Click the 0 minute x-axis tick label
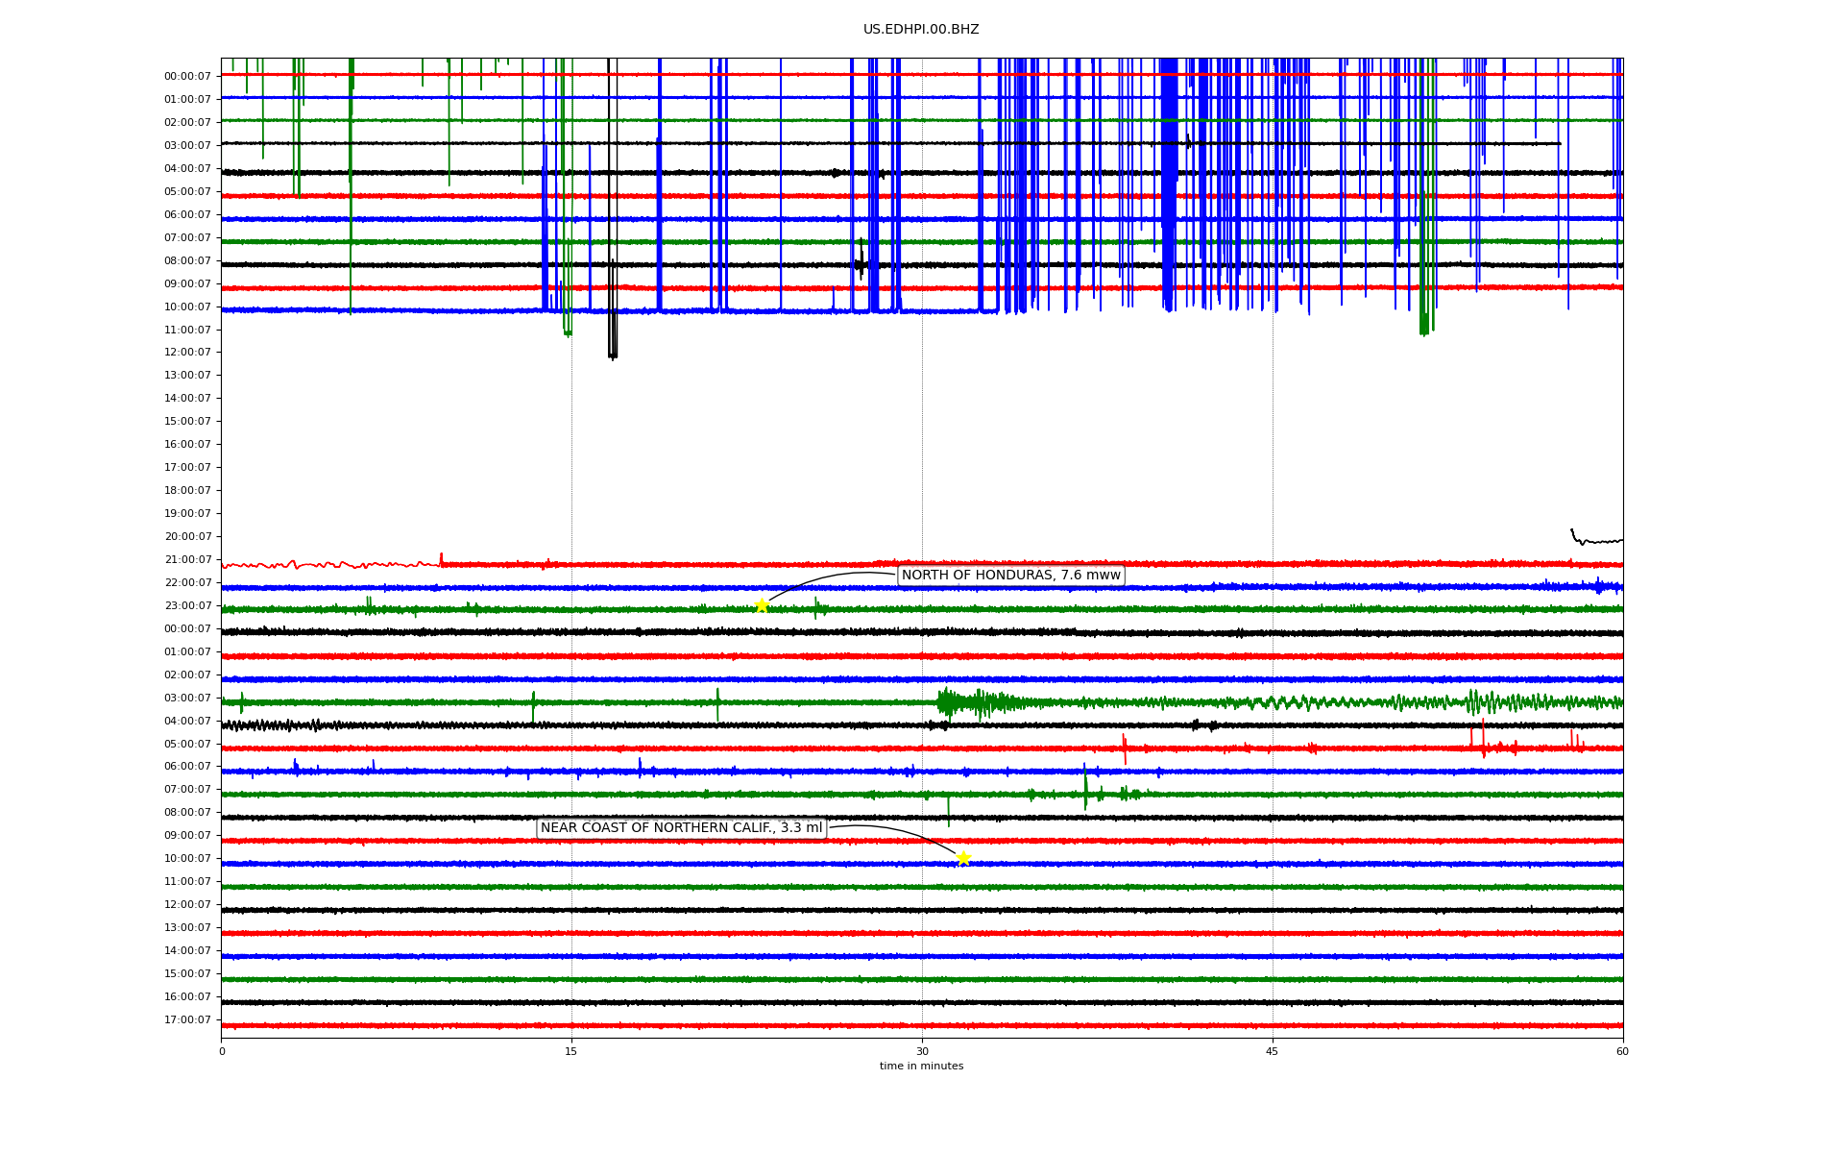 pos(222,1051)
